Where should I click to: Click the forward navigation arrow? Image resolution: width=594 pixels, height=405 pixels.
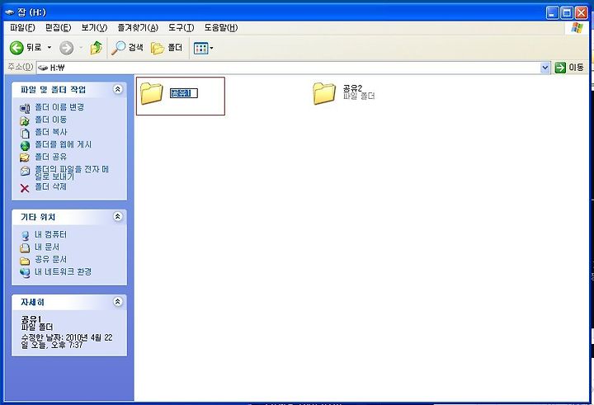point(67,48)
